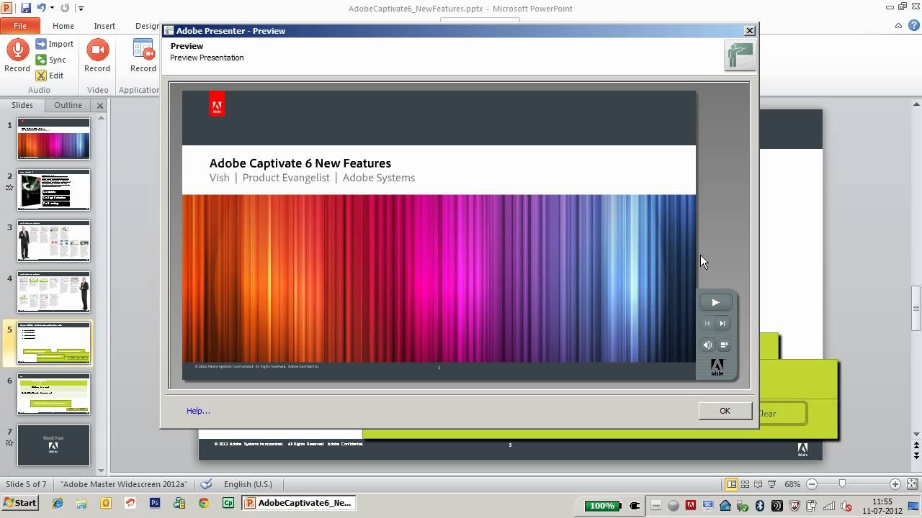922x518 pixels.
Task: Switch to Slide Sorter view
Action: pos(746,484)
